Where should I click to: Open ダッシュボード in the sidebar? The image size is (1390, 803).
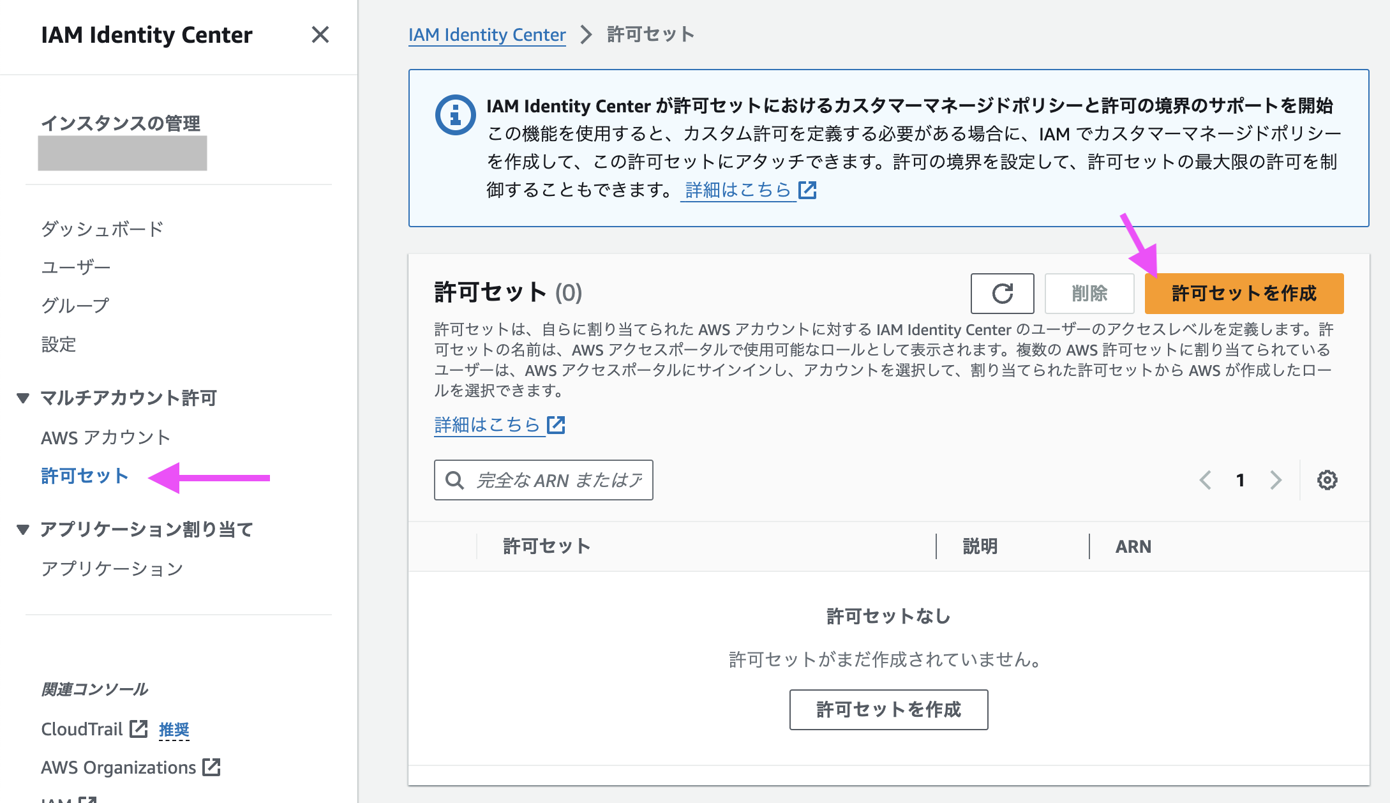(x=103, y=229)
